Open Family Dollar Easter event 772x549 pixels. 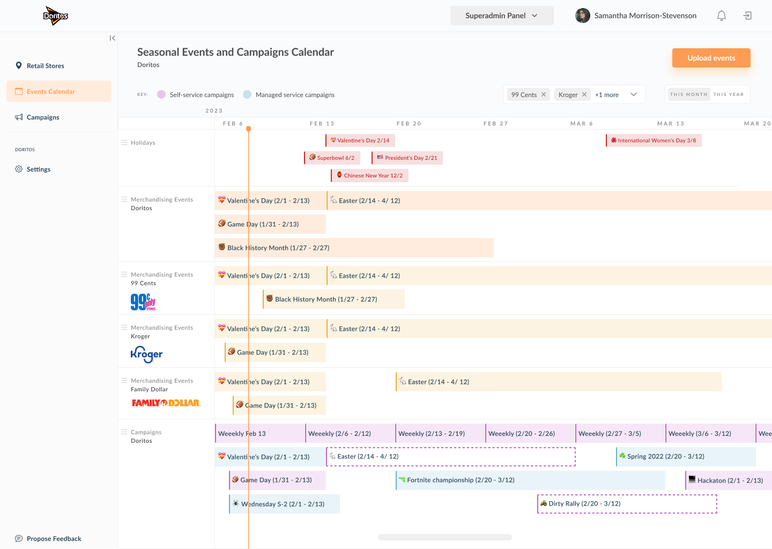(559, 382)
